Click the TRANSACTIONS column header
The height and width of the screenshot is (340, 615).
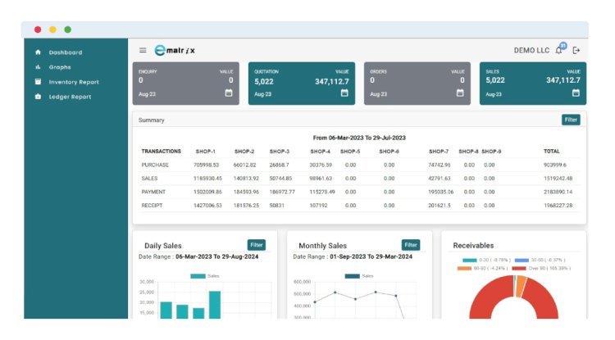[162, 152]
